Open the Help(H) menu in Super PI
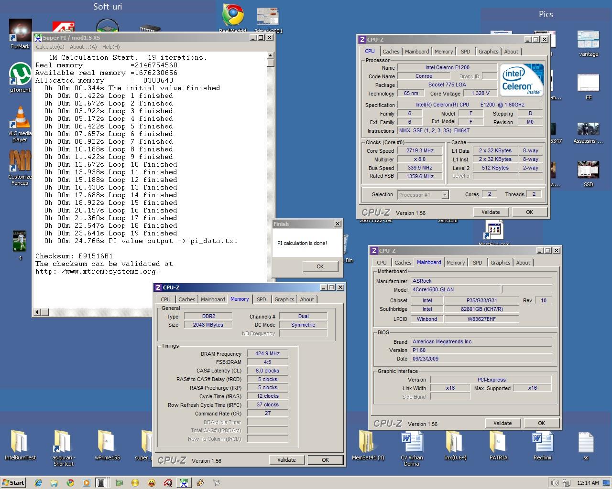612x489 pixels. (x=111, y=47)
